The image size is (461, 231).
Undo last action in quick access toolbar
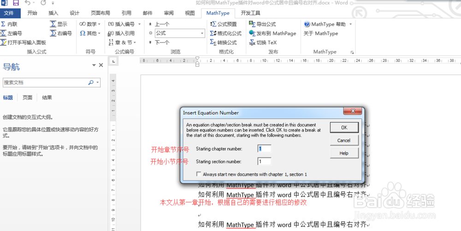pos(27,3)
